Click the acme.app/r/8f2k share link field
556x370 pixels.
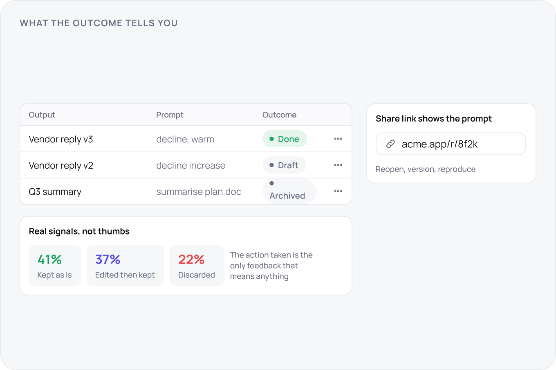[x=451, y=144]
